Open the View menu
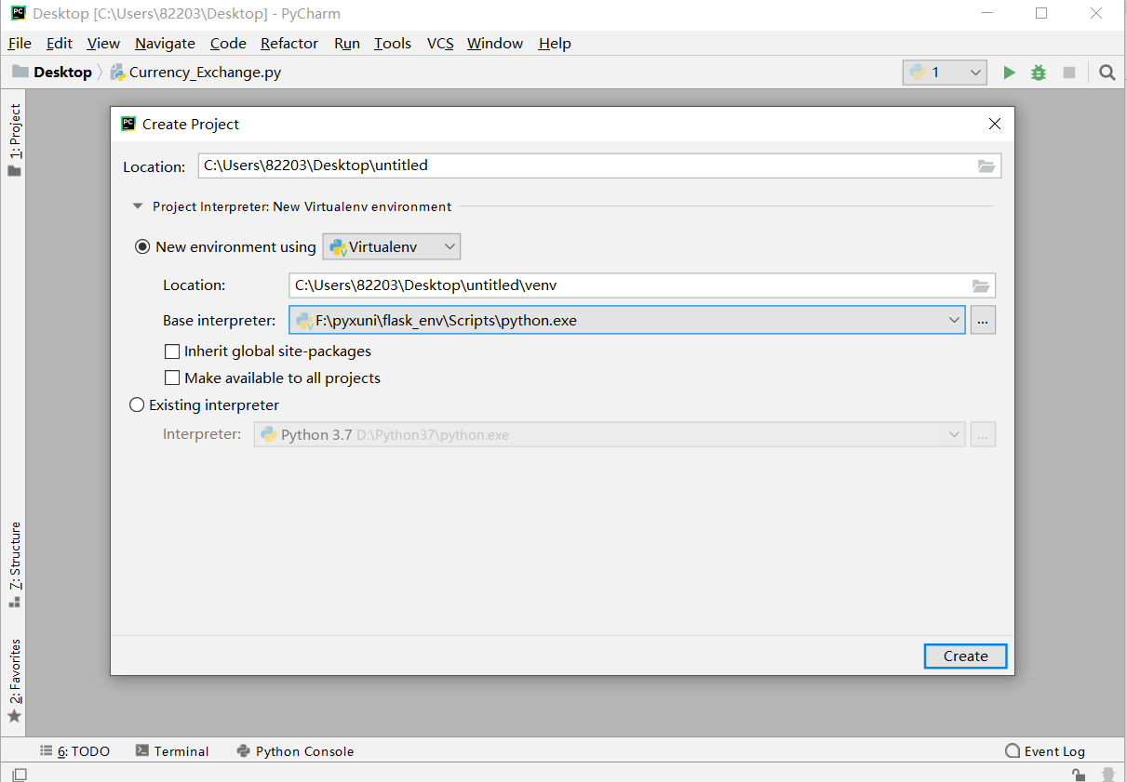This screenshot has height=782, width=1127. click(x=103, y=44)
